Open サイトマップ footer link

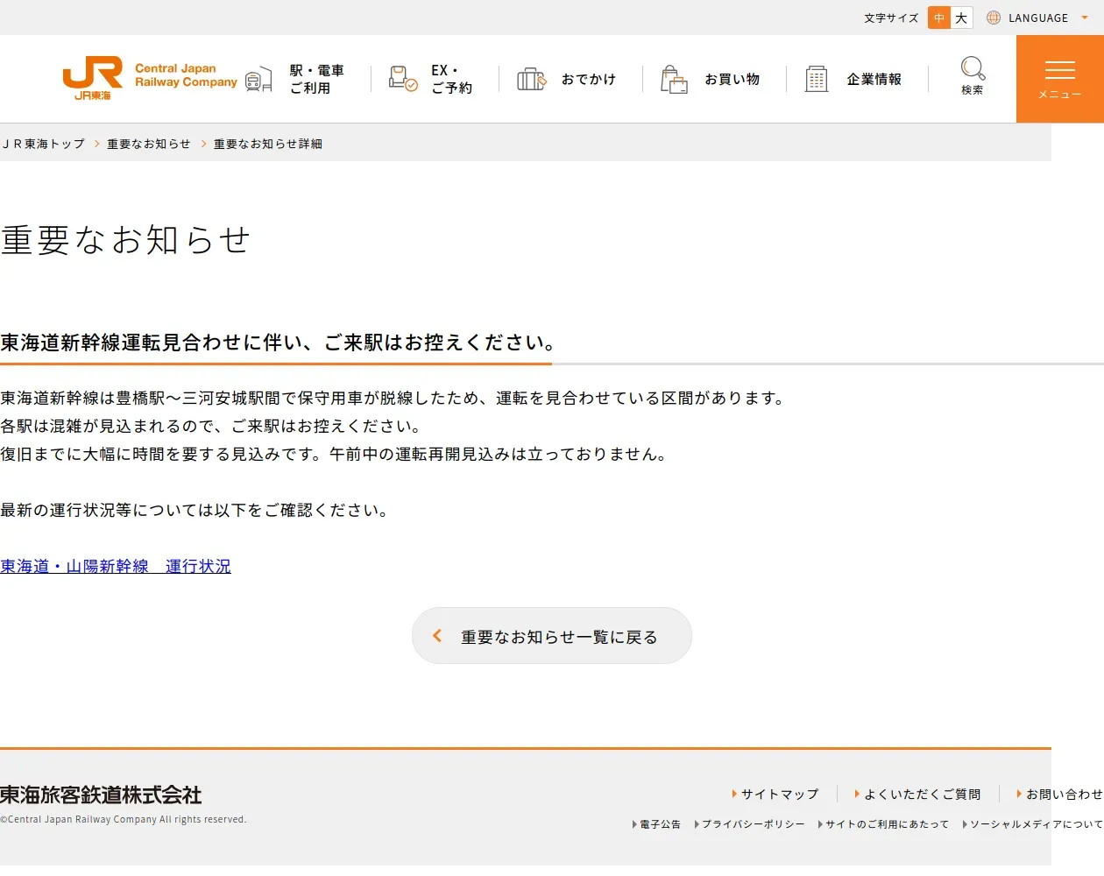(x=780, y=794)
